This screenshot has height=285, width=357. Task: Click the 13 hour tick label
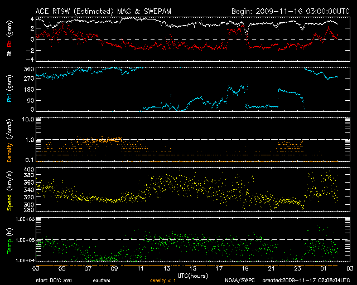166,268
